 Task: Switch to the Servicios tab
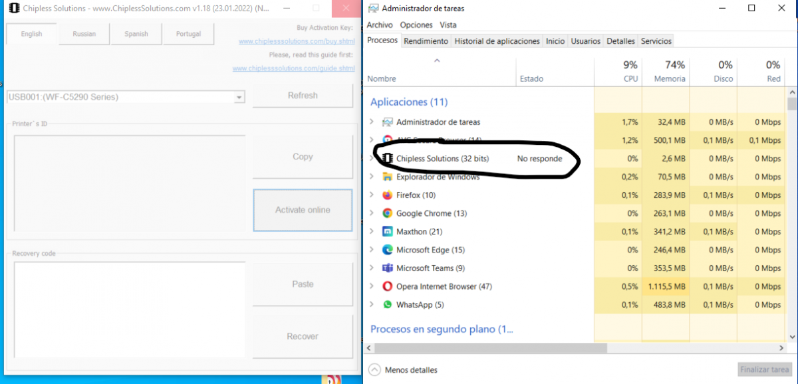click(656, 41)
